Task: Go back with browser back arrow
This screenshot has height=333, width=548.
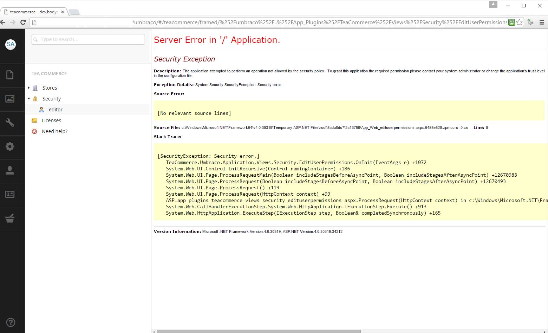Action: (x=3, y=22)
